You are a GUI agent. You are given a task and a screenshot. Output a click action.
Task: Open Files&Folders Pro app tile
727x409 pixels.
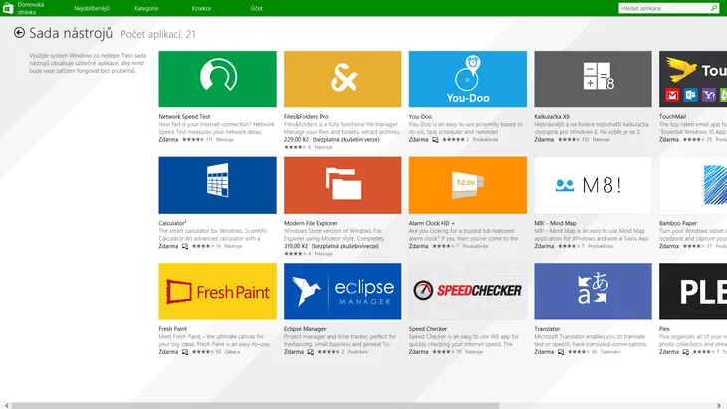[x=343, y=80]
